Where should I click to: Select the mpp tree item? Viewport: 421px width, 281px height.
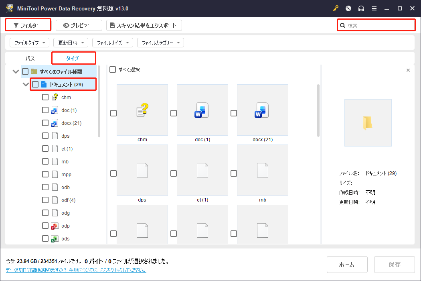pos(66,175)
